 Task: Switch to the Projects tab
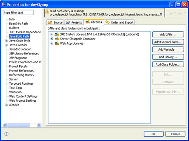[74, 22]
